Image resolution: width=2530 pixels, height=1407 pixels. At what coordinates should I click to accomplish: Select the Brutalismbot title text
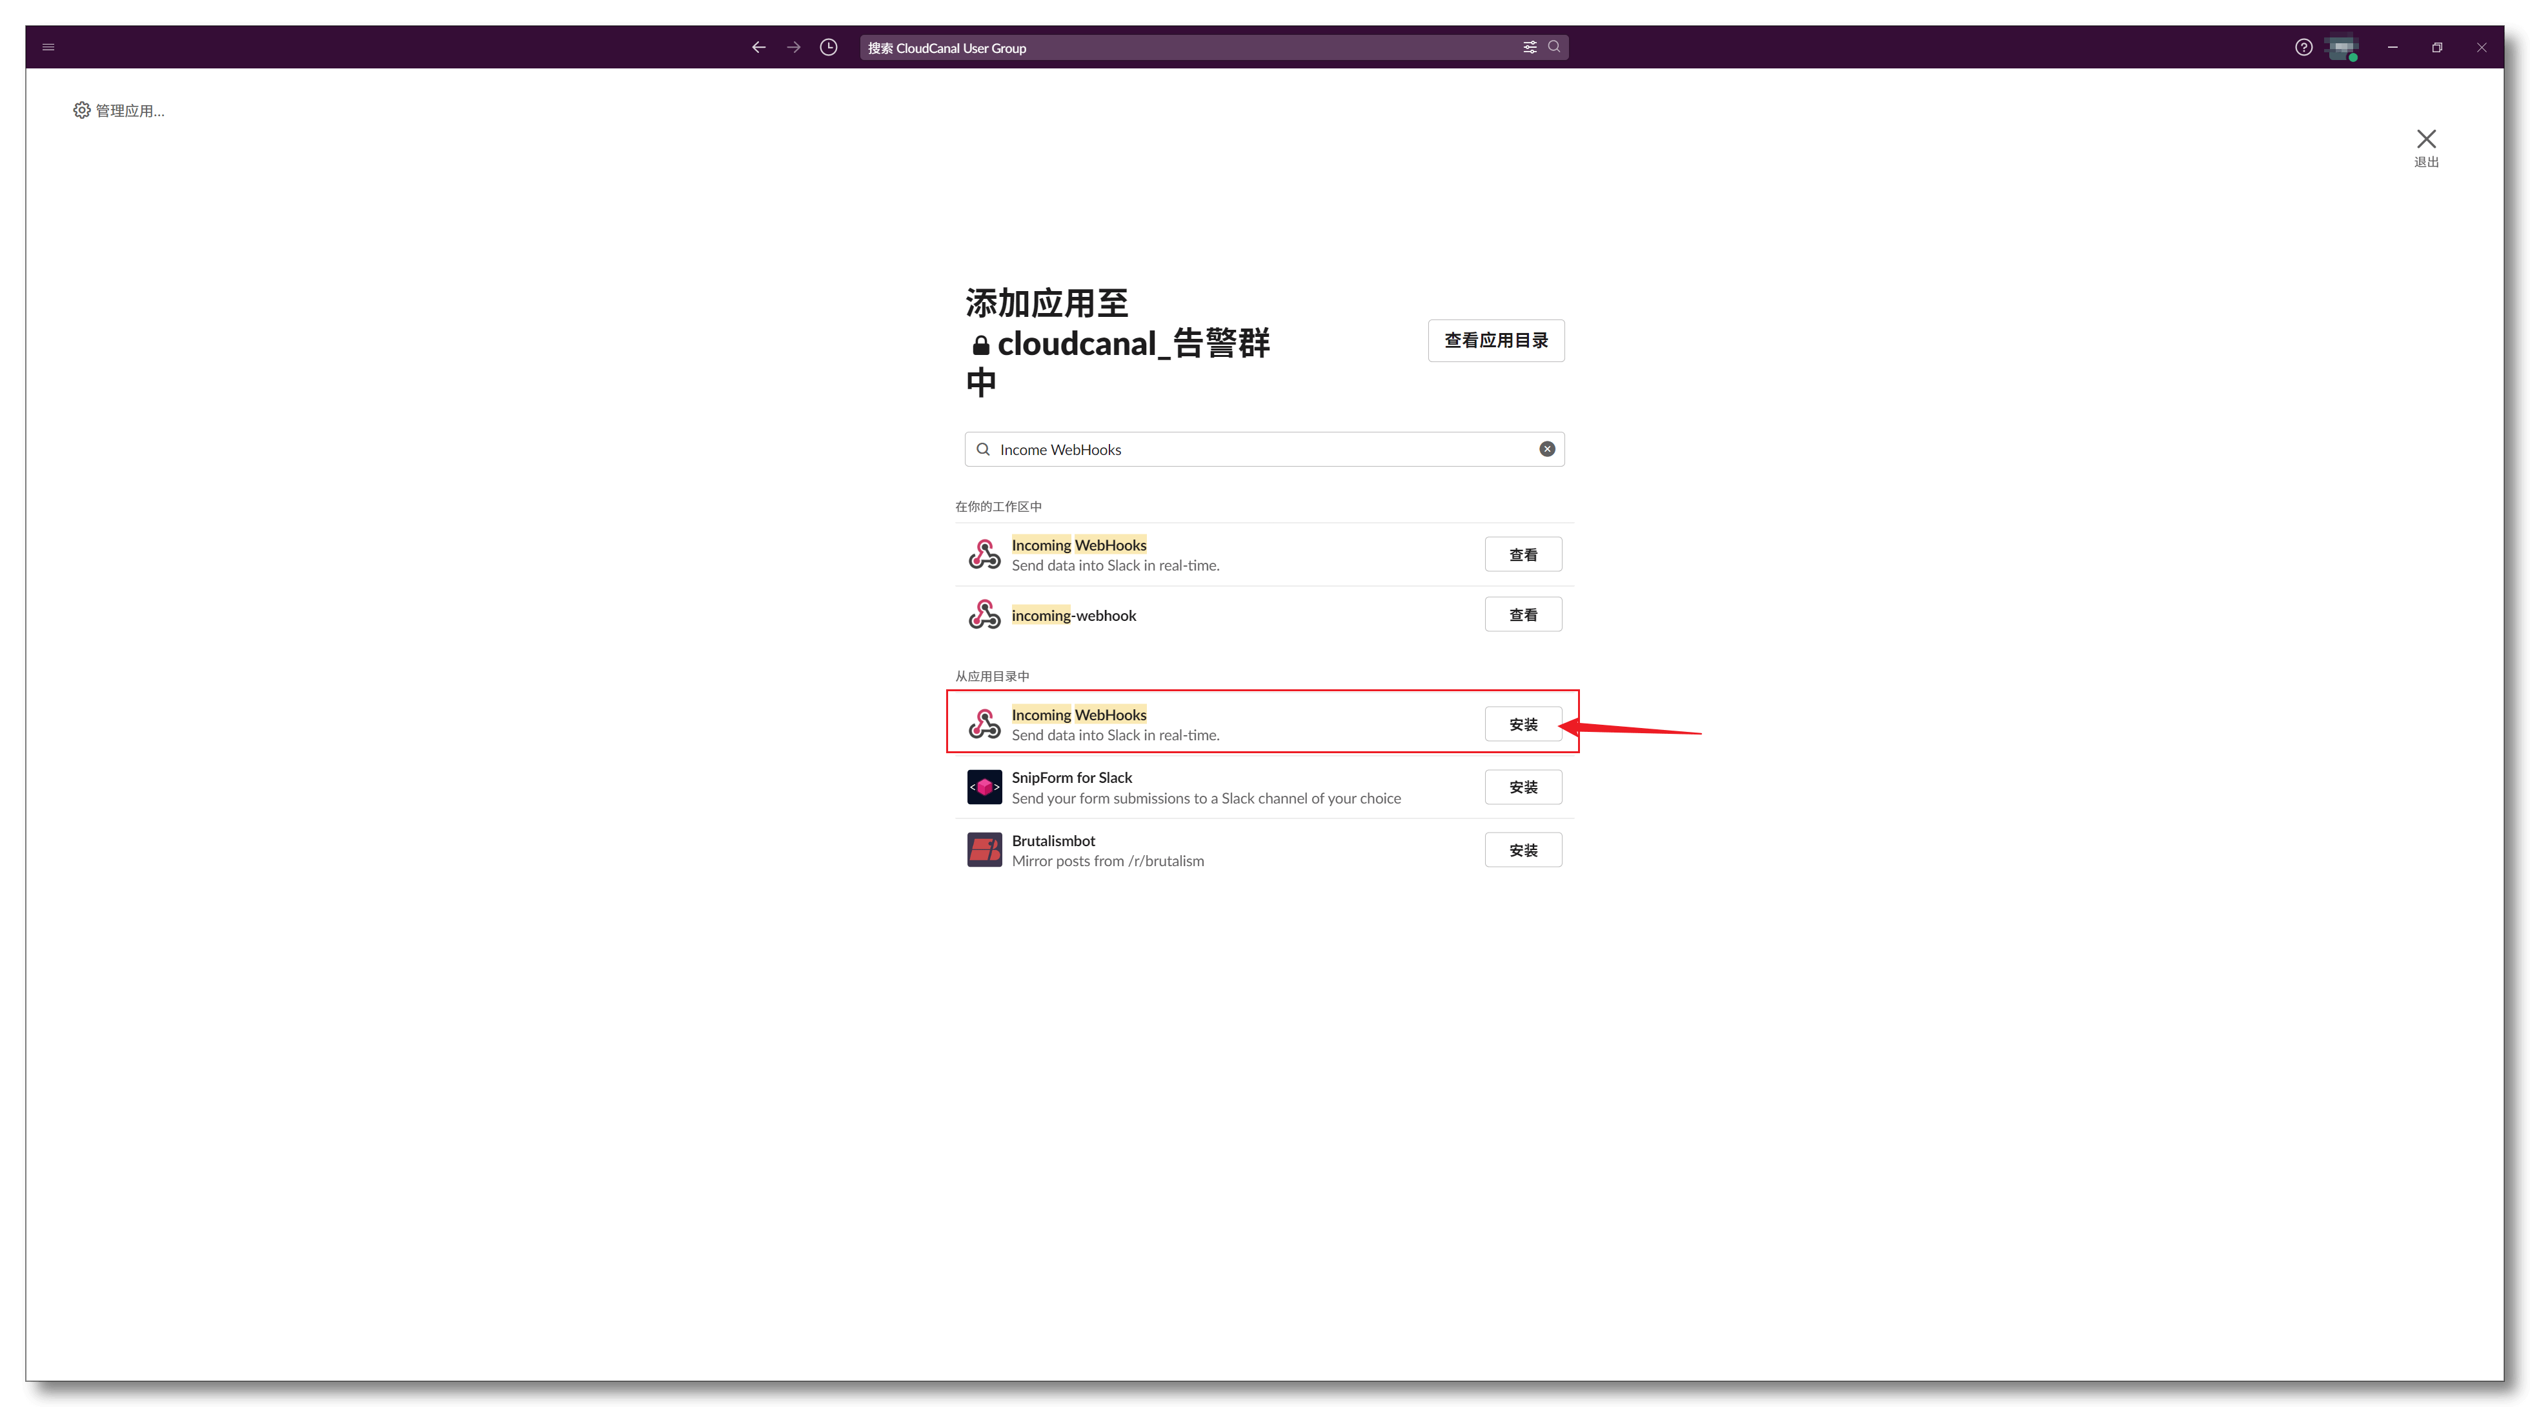click(x=1053, y=840)
